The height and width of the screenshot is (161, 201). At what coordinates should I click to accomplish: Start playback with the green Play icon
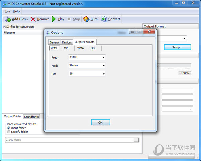(54, 19)
